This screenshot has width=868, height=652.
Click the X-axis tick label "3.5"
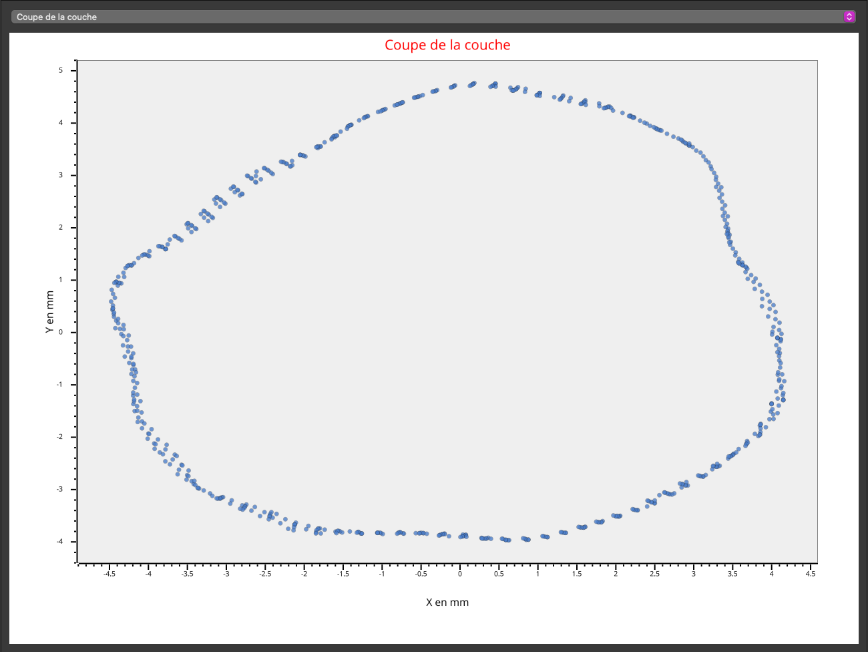click(x=732, y=573)
